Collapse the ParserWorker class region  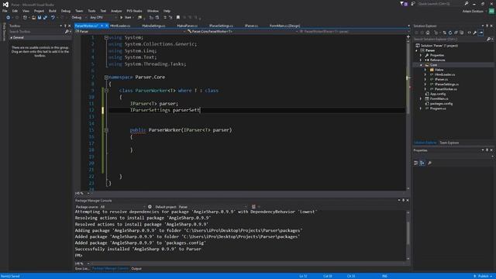click(x=106, y=91)
